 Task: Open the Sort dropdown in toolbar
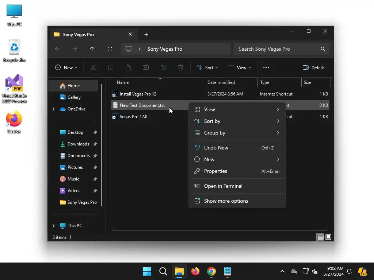[207, 67]
